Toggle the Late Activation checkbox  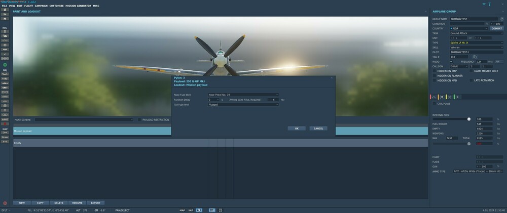[x=471, y=80]
